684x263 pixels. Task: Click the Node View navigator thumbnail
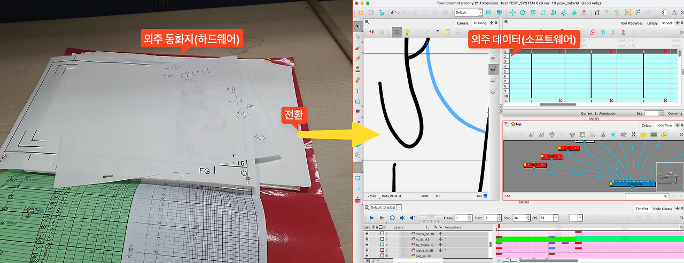tap(670, 177)
